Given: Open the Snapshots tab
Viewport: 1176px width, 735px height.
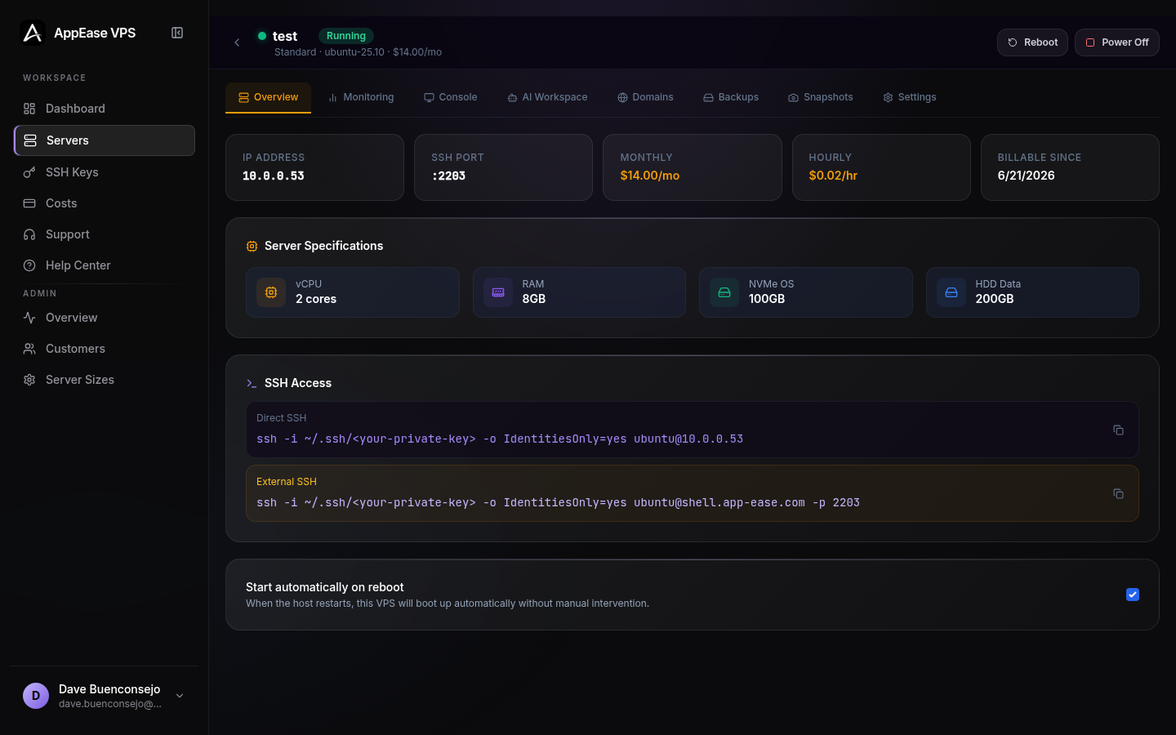Looking at the screenshot, I should point(821,97).
